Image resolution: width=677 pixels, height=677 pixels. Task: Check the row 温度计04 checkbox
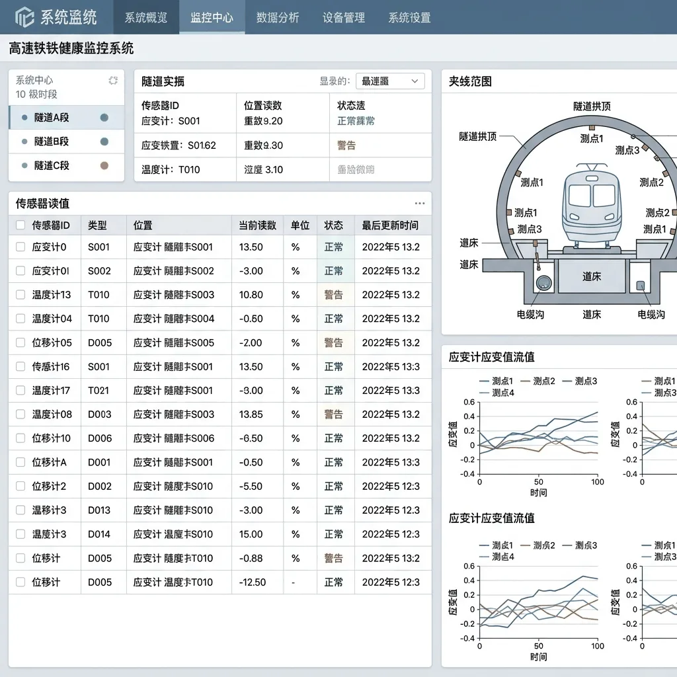pos(20,318)
